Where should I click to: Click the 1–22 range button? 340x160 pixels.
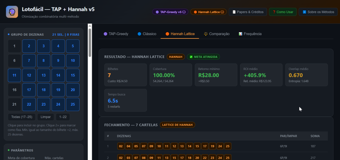tap(63, 117)
